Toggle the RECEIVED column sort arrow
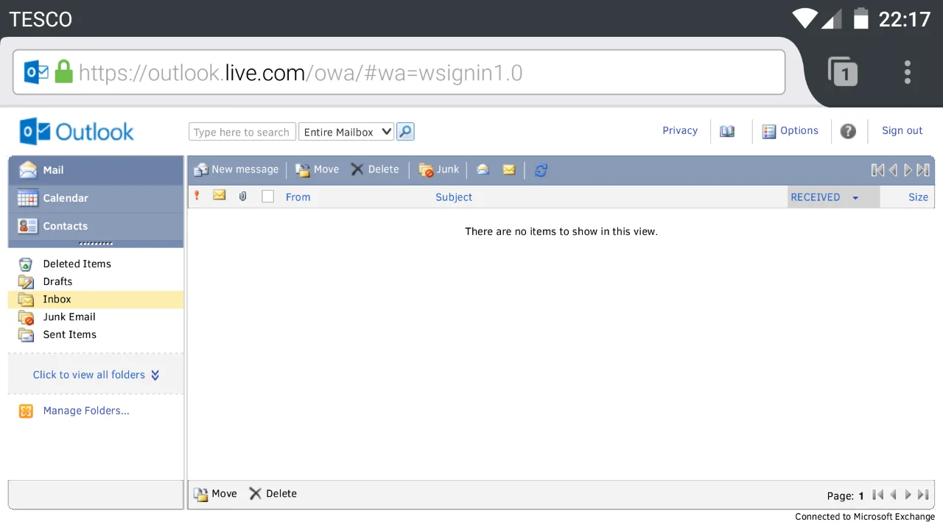This screenshot has height=530, width=943. click(x=855, y=197)
